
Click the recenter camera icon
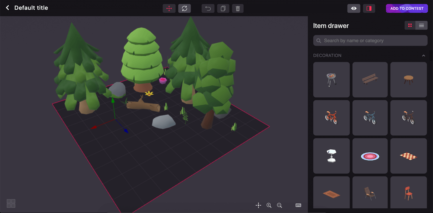coord(258,205)
